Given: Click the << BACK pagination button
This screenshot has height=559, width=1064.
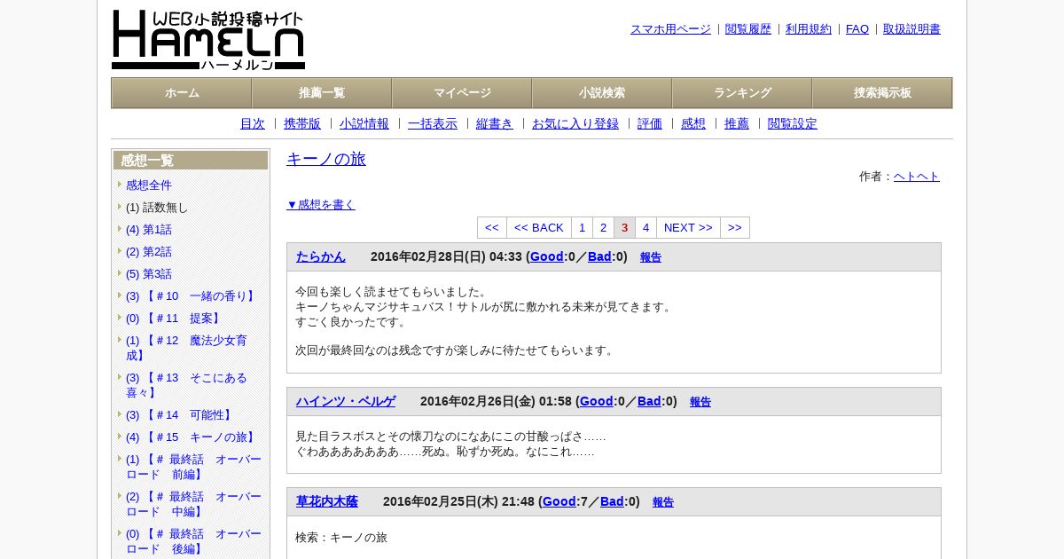Looking at the screenshot, I should click(x=539, y=228).
